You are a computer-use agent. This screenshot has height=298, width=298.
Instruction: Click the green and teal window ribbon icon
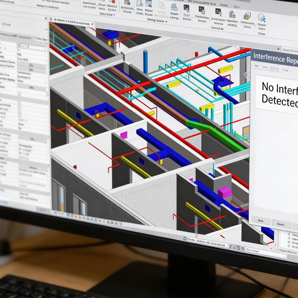pos(127,2)
